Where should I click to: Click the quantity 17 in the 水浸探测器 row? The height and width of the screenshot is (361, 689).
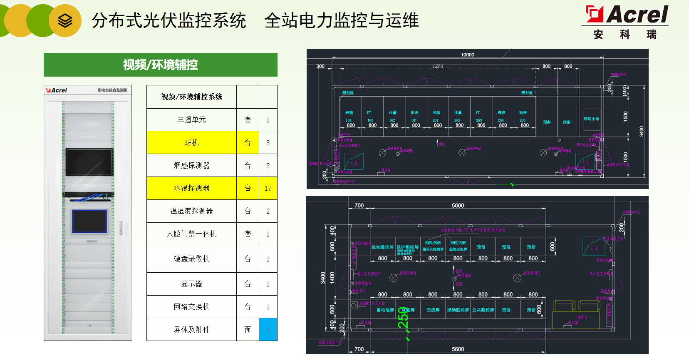pyautogui.click(x=268, y=188)
